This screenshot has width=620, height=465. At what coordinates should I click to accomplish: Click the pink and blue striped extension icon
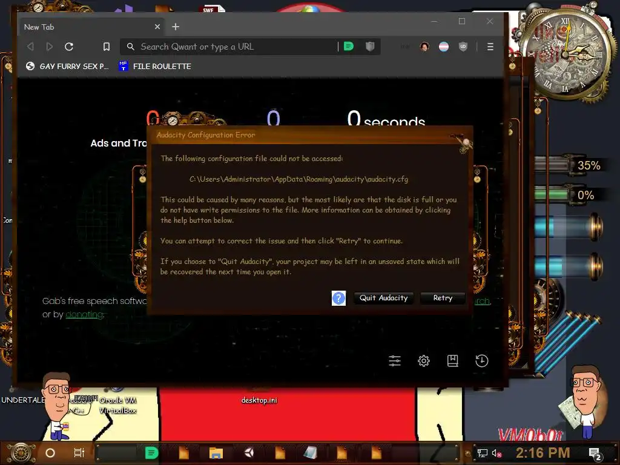tap(444, 47)
